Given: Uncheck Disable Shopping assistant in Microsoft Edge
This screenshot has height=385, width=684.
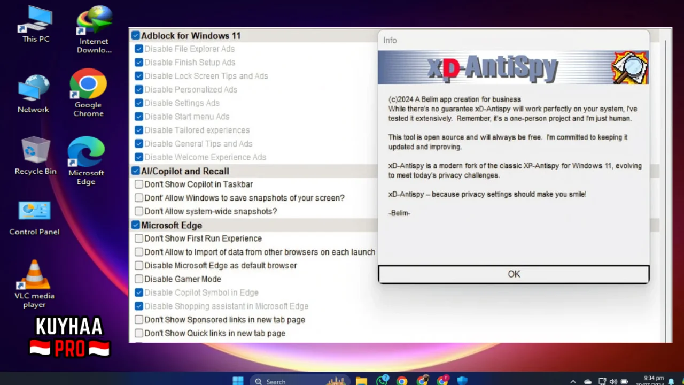Looking at the screenshot, I should point(139,306).
